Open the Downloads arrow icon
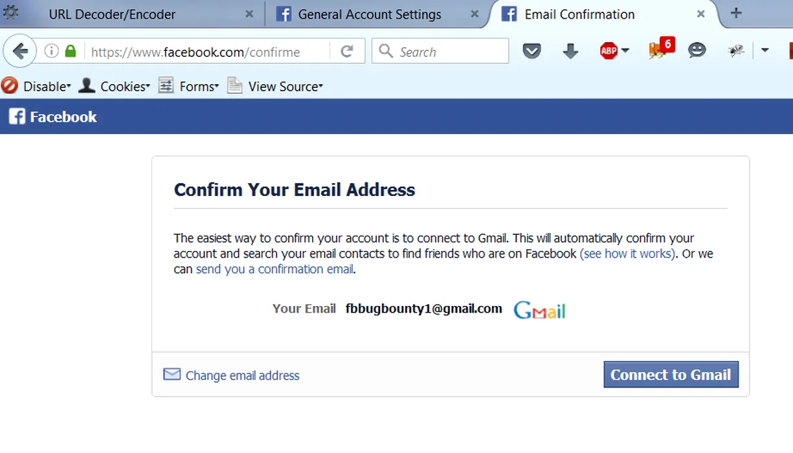This screenshot has width=793, height=453. 570,51
